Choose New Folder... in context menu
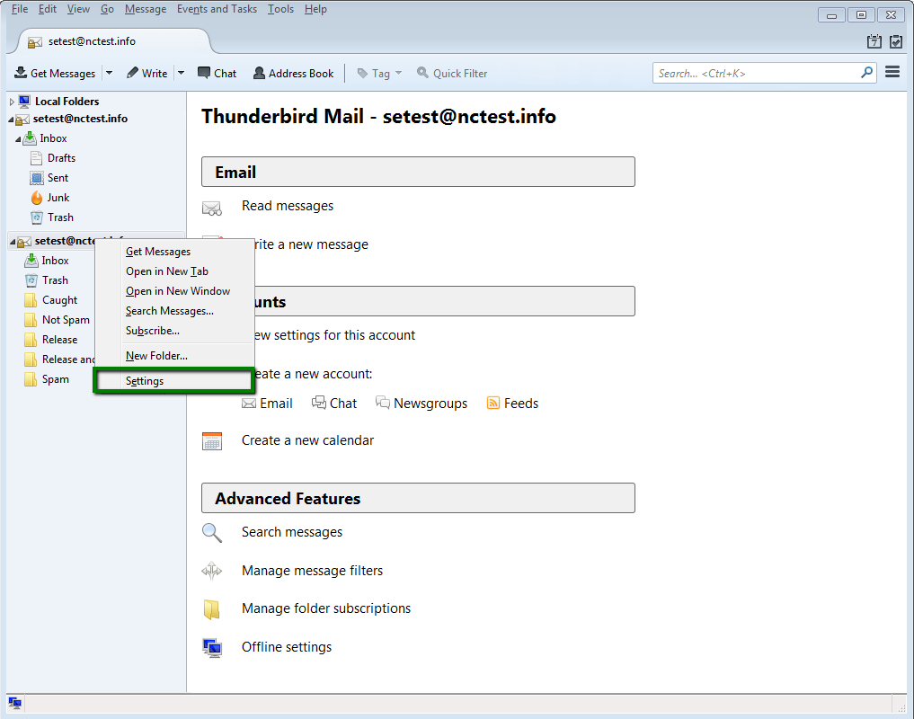This screenshot has width=914, height=719. [174, 356]
